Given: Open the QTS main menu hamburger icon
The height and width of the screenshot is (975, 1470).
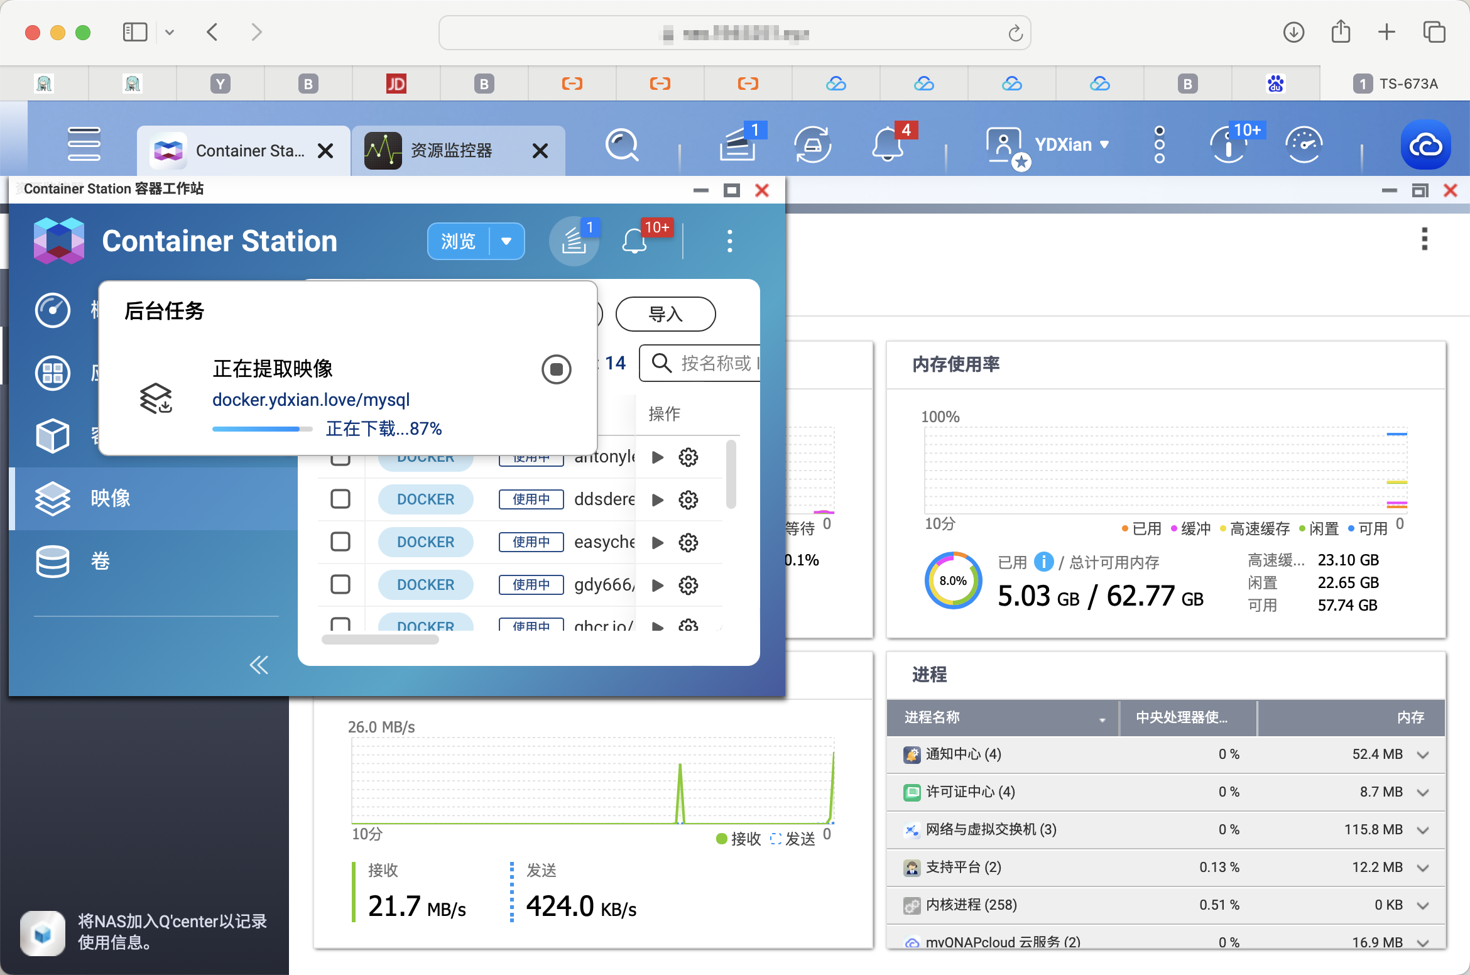Looking at the screenshot, I should point(84,144).
